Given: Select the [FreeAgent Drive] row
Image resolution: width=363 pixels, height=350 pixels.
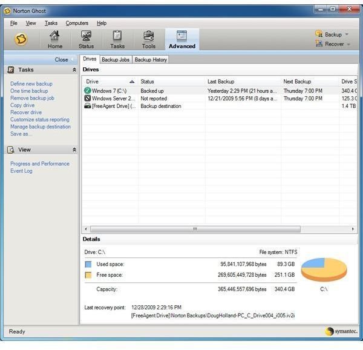Looking at the screenshot, I should click(x=220, y=106).
